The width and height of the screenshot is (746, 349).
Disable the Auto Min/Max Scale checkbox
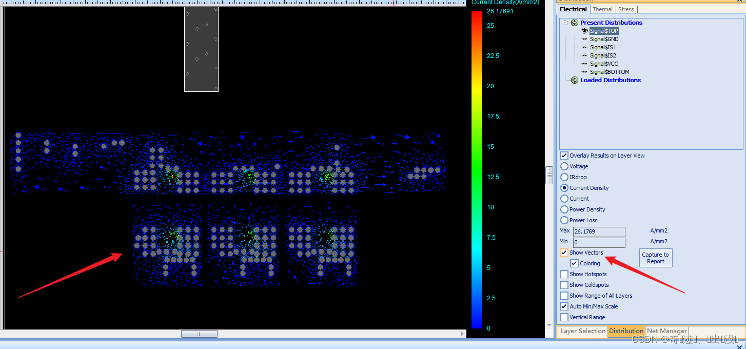point(564,306)
